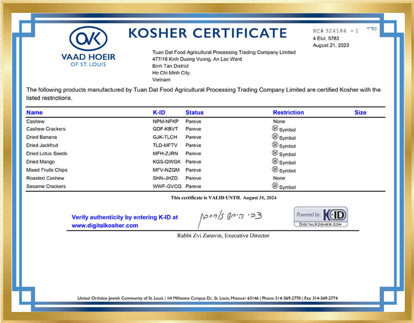Click the Size column header
This screenshot has height=323, width=414.
tap(360, 113)
